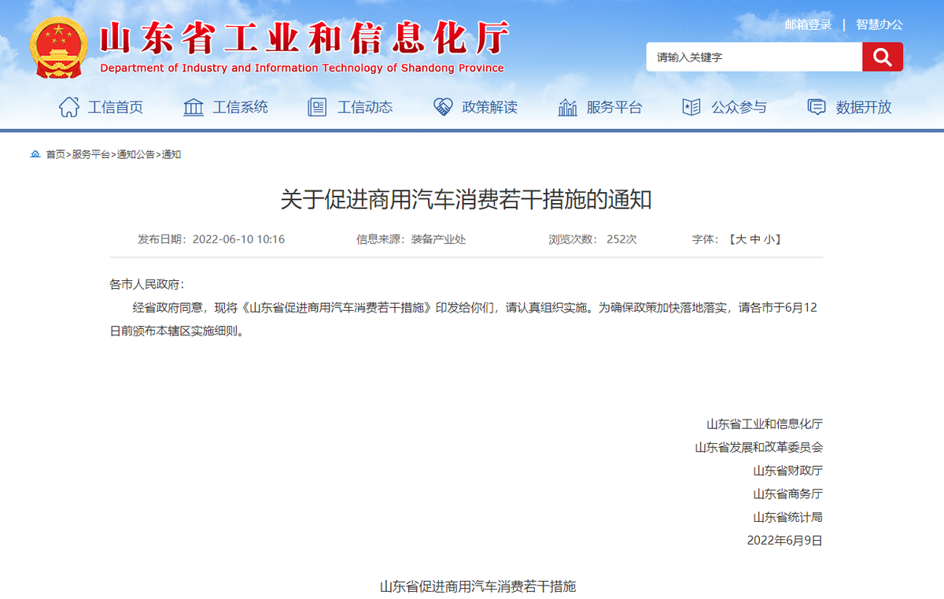Open the 数据开放 navigation menu
This screenshot has height=599, width=944.
(864, 107)
